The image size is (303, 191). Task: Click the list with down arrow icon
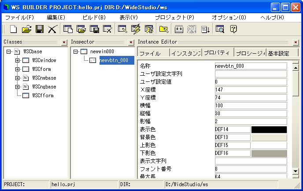point(205,29)
